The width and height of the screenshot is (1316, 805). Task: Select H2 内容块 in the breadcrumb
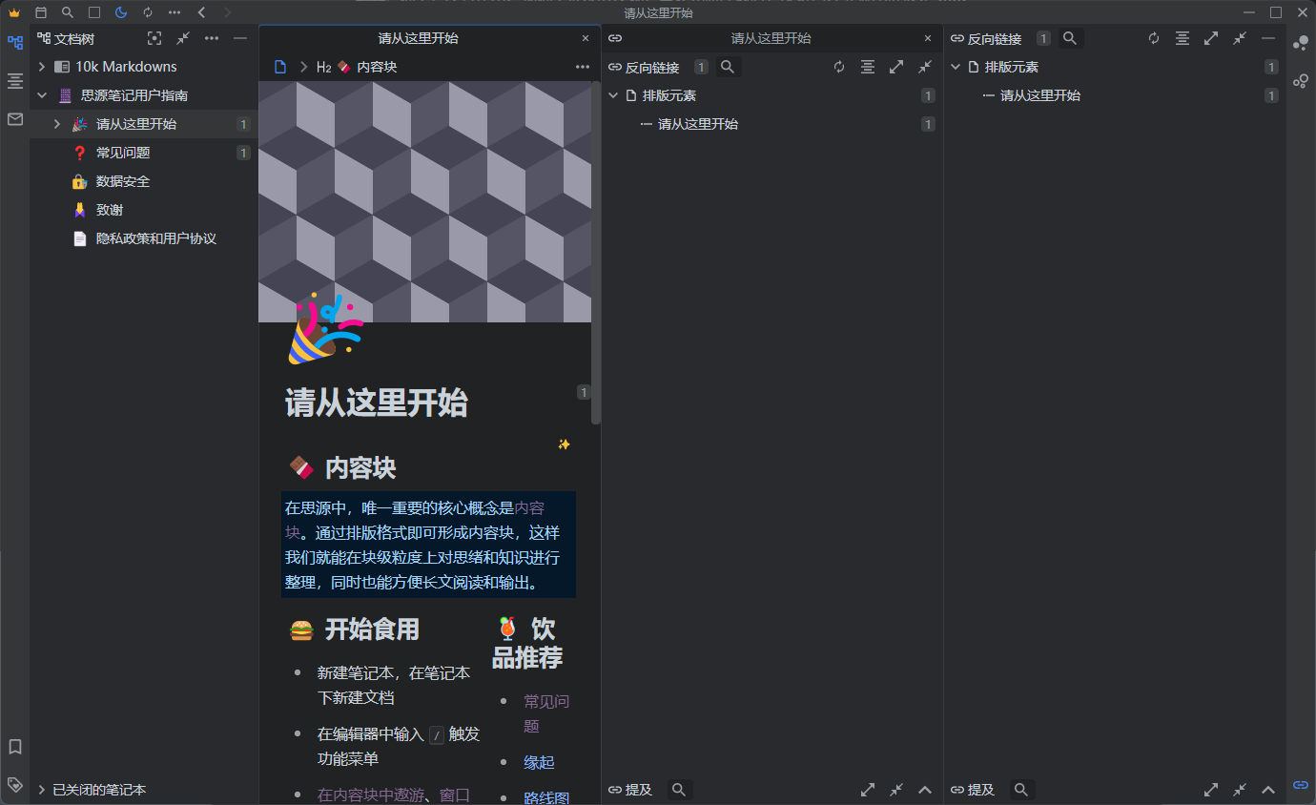[357, 67]
